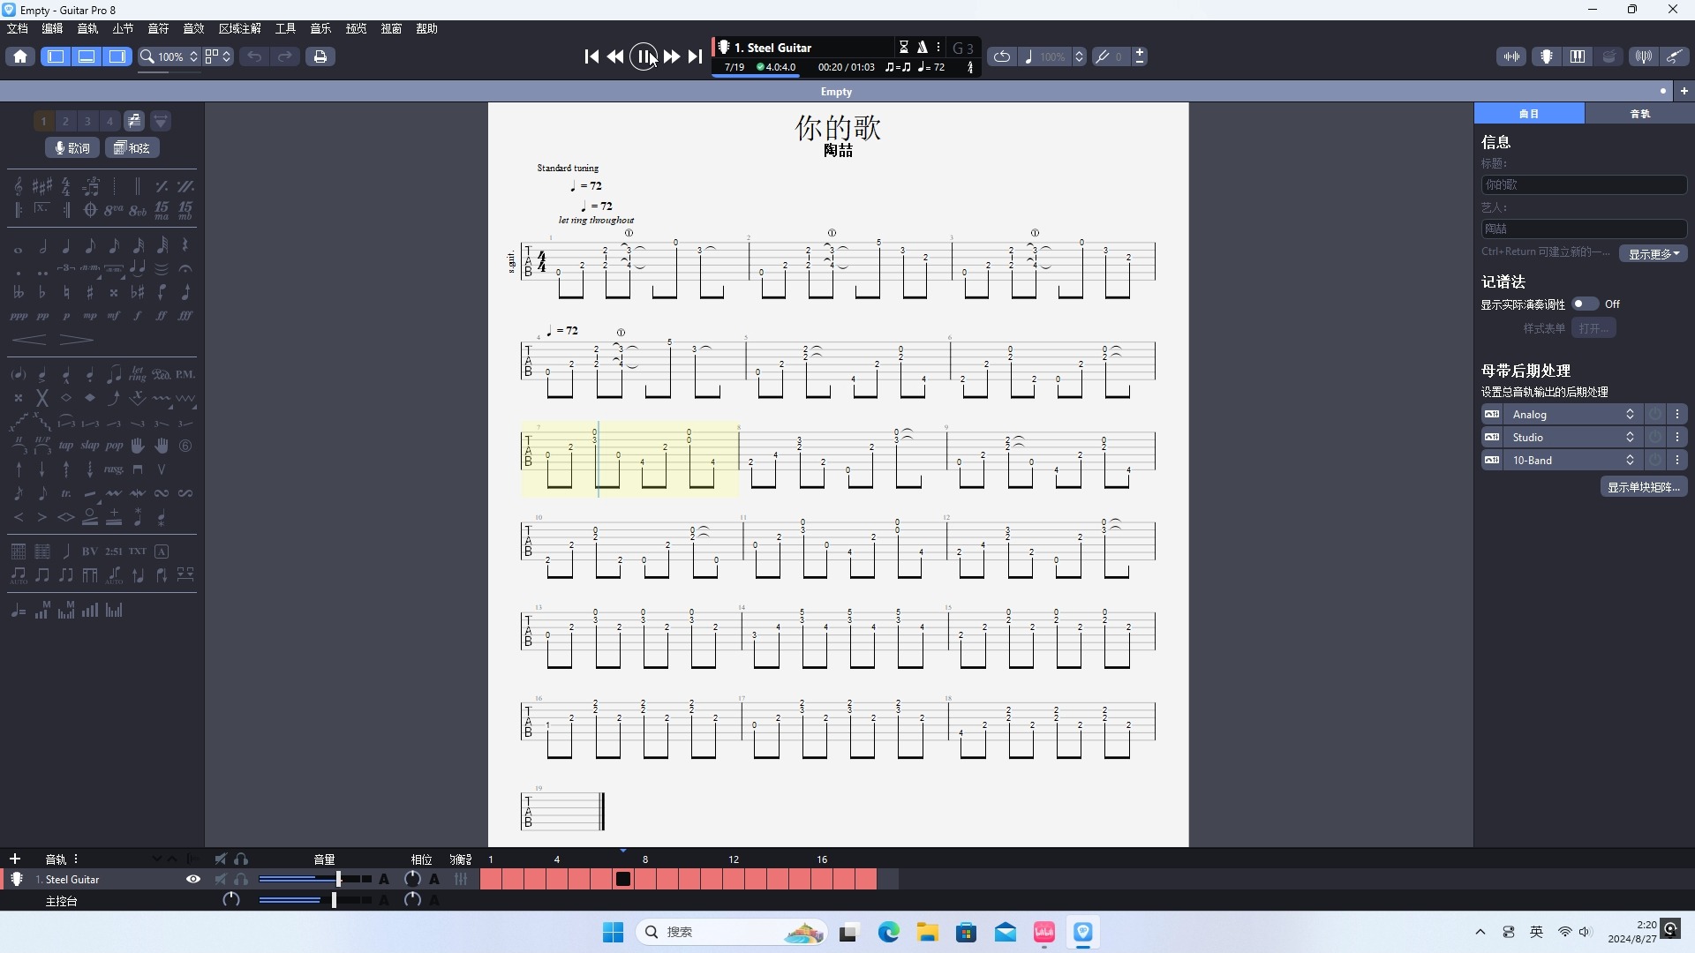Toggle the count-in hourglass
The width and height of the screenshot is (1695, 953).
(904, 47)
